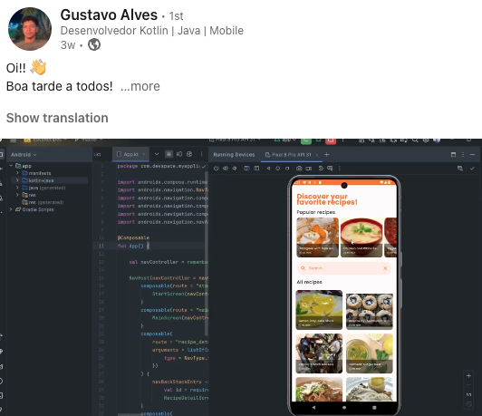
Task: Close the Pixel 8 Pro API 31 tab
Action: coord(317,155)
